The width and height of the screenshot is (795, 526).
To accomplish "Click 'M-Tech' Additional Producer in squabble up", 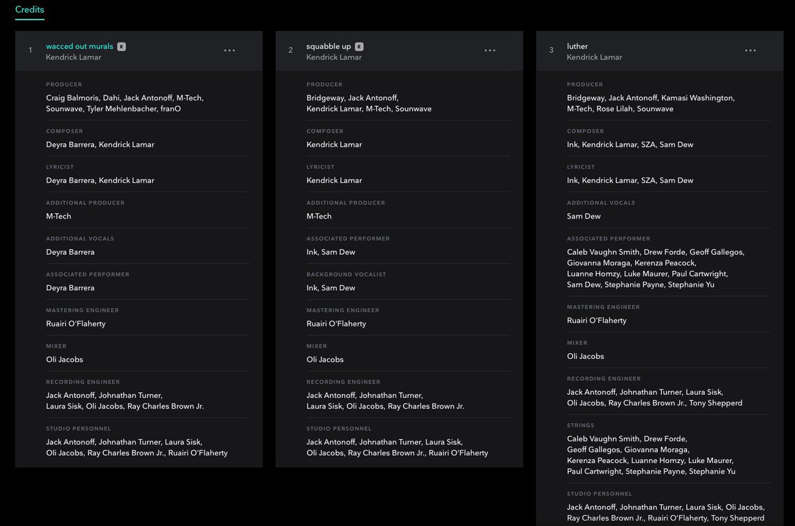I will pos(319,216).
